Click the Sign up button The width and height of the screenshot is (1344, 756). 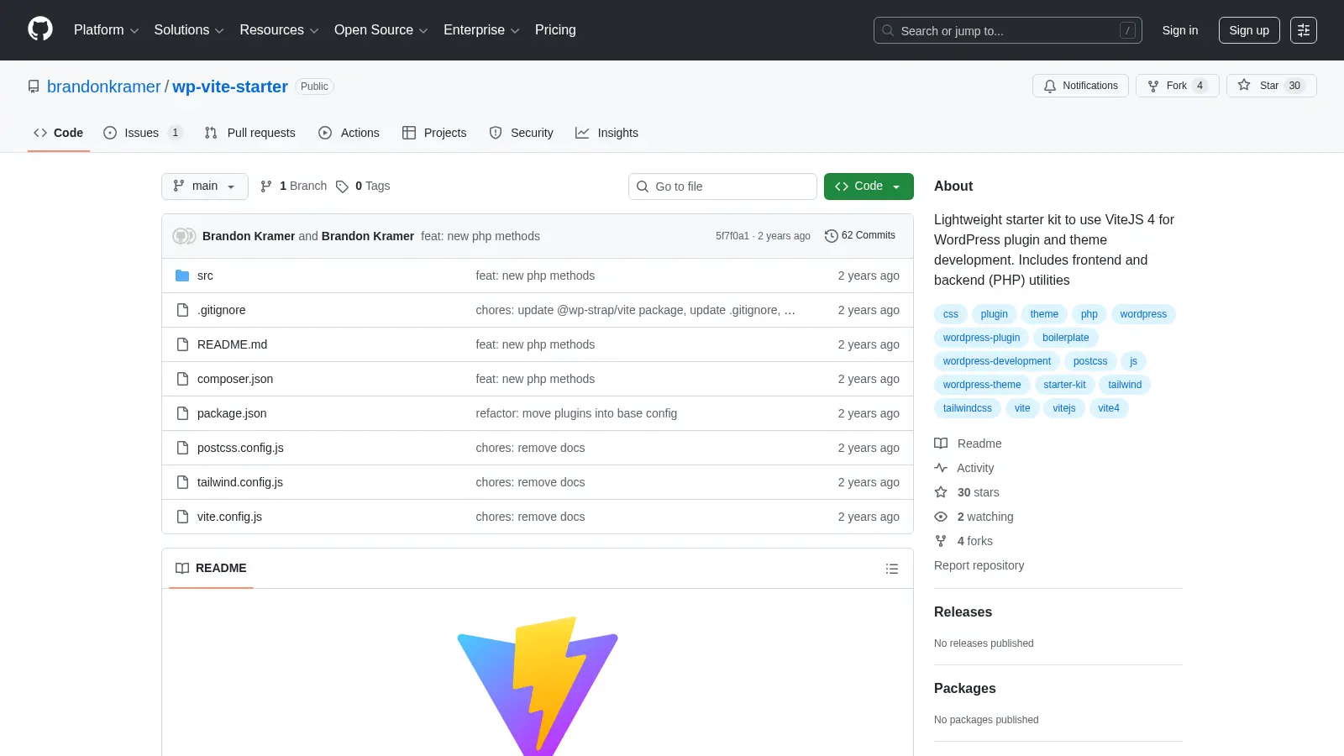1249,30
